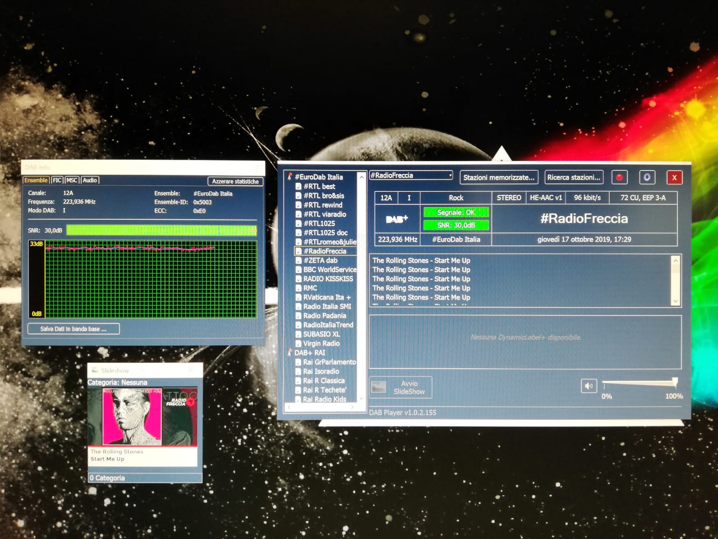Click Ensemble-ID value 0x5003
The width and height of the screenshot is (718, 539).
(x=203, y=202)
